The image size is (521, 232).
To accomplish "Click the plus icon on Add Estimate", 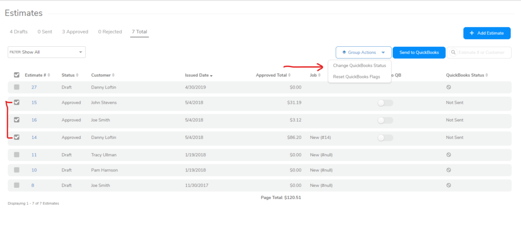I will 472,33.
